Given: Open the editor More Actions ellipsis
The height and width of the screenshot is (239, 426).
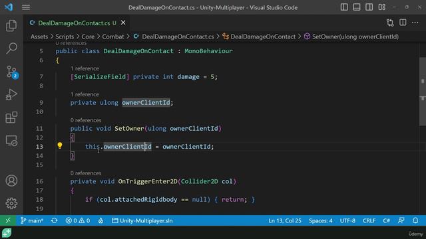Looking at the screenshot, I should pyautogui.click(x=415, y=23).
